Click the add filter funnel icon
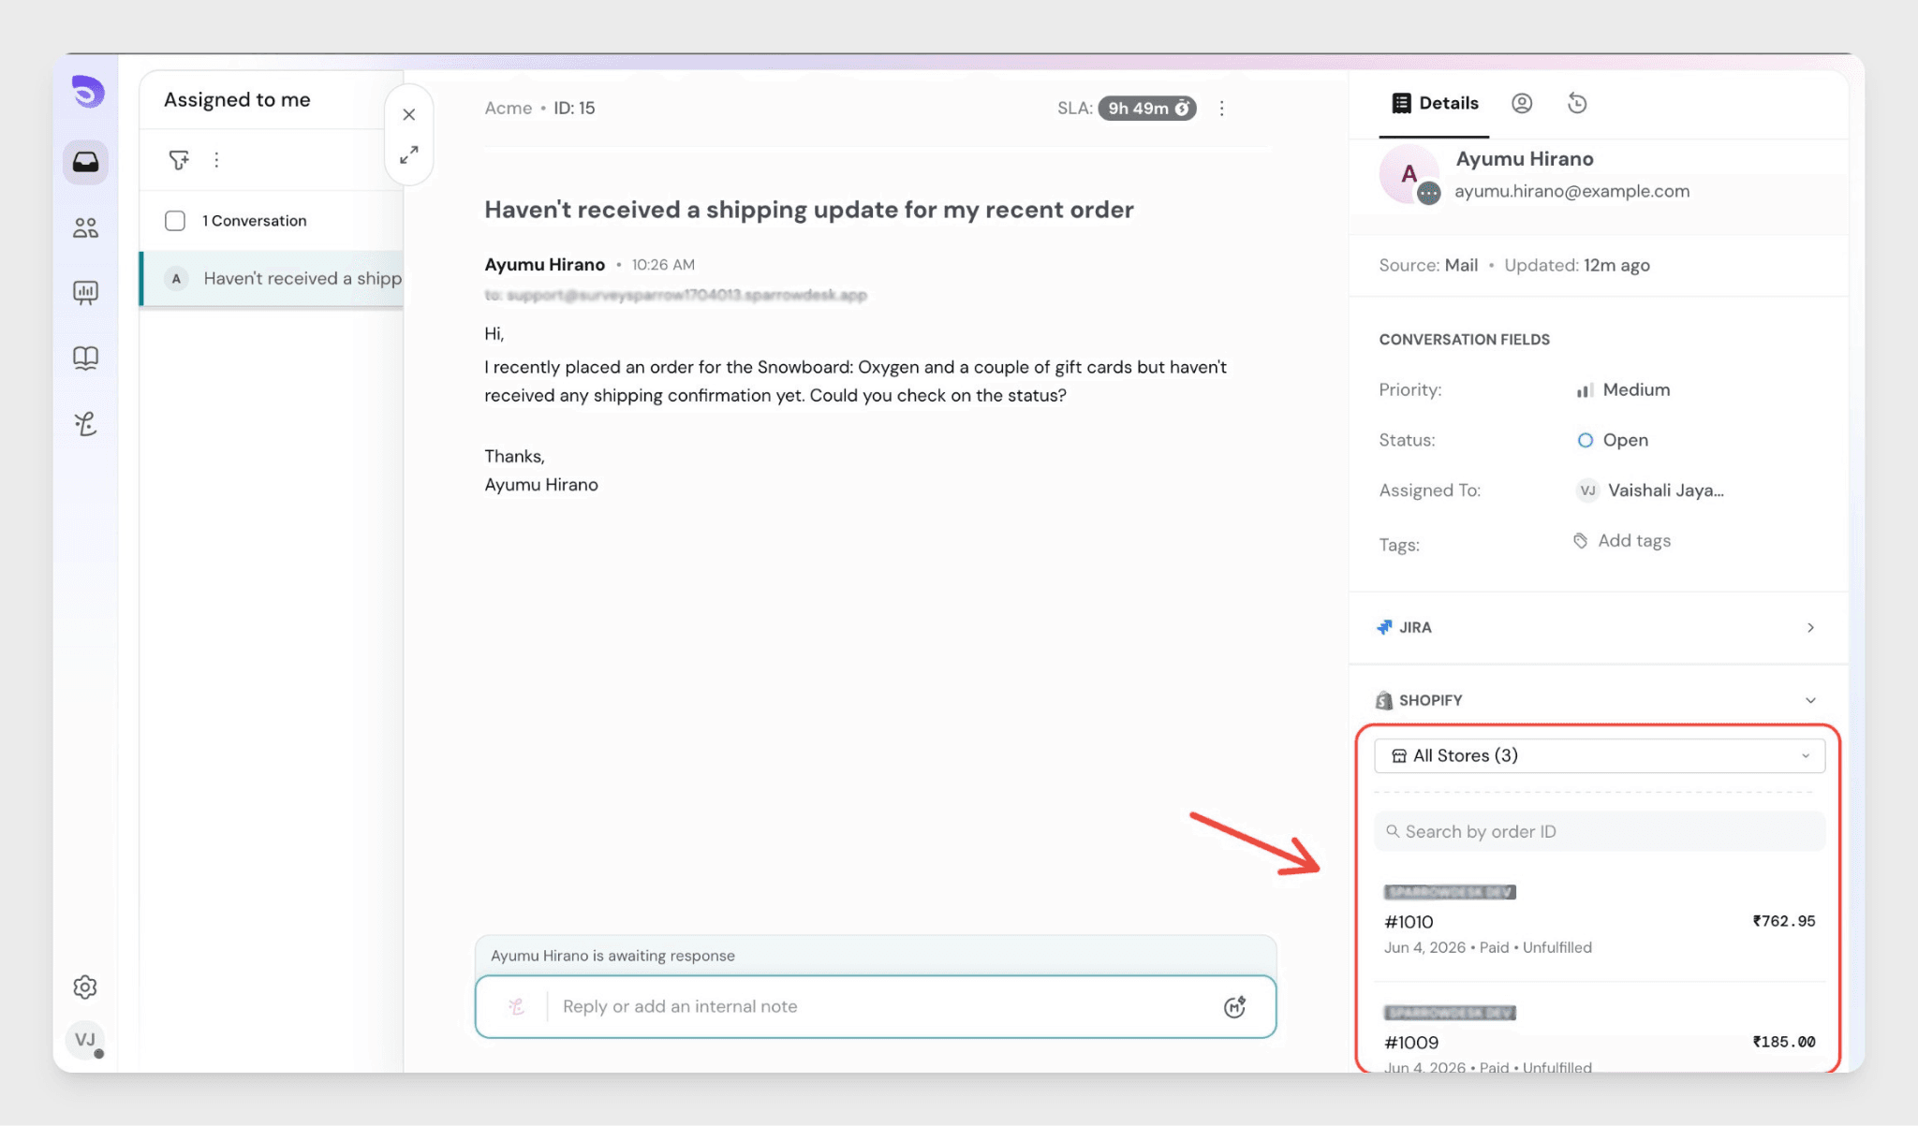 click(178, 160)
